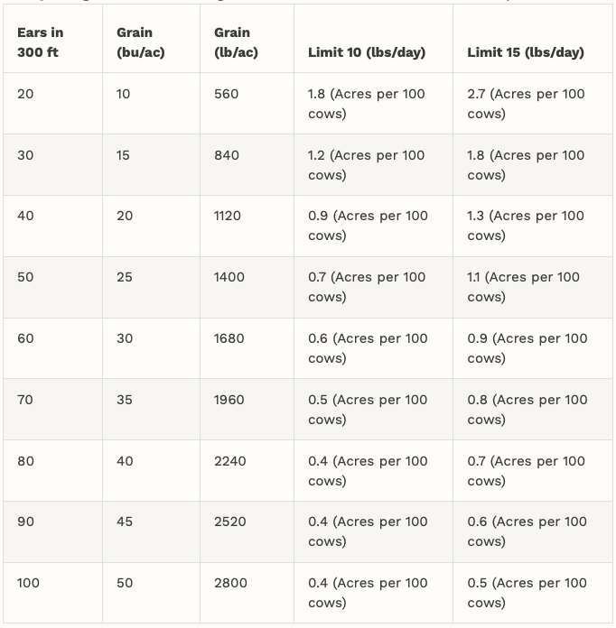The image size is (616, 628).
Task: Click the 45 bu/ac grain cell
Action: 125,522
